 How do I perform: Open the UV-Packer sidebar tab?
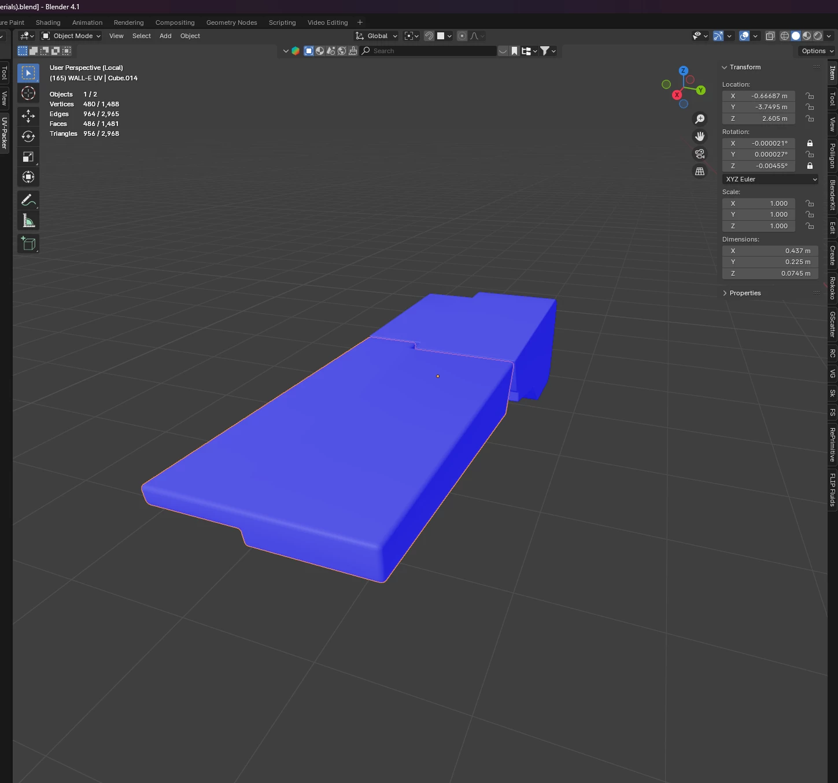5,133
